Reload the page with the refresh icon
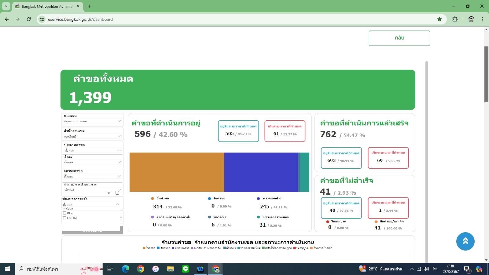 (x=29, y=19)
